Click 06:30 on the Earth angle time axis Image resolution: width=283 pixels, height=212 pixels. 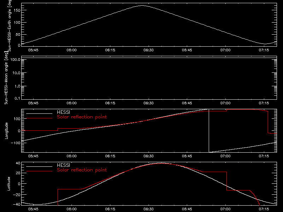pyautogui.click(x=149, y=50)
